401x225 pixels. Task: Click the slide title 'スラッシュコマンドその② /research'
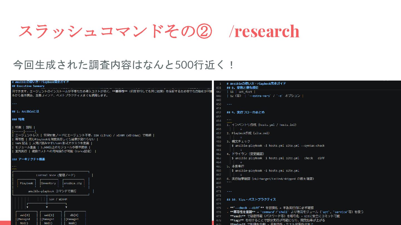click(x=159, y=31)
